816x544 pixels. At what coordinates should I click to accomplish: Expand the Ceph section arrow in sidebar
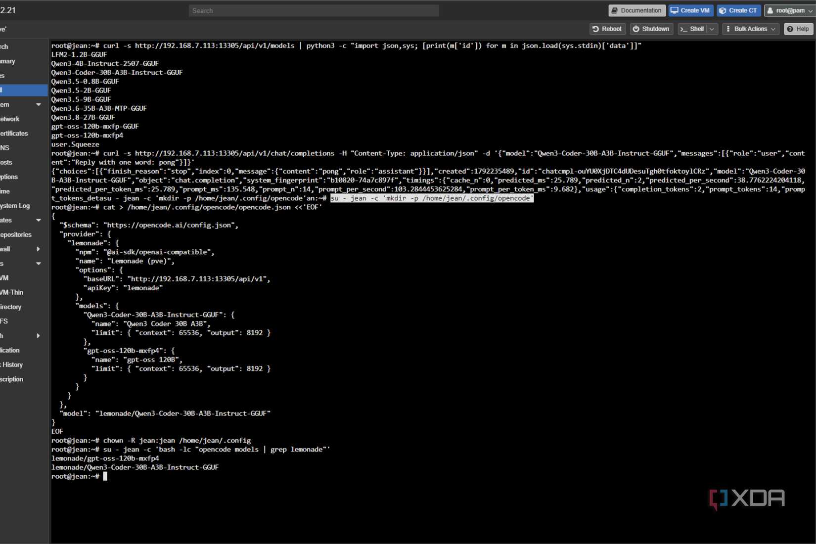click(39, 336)
